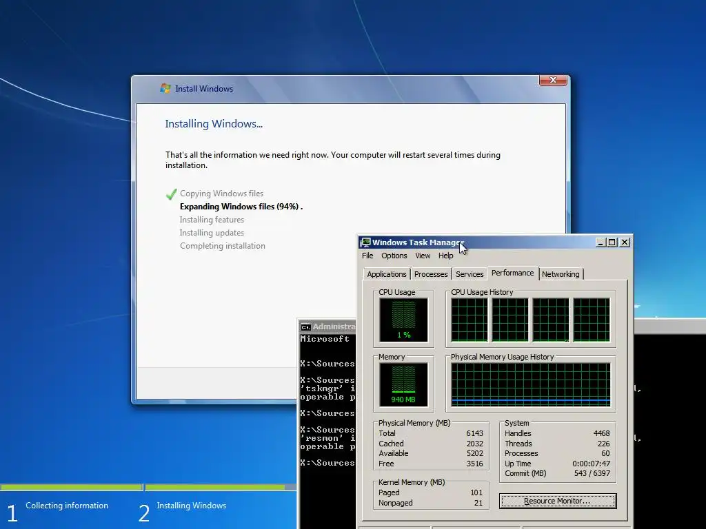Screen dimensions: 706x529
Task: Close the Windows Task Manager window
Action: pos(625,242)
